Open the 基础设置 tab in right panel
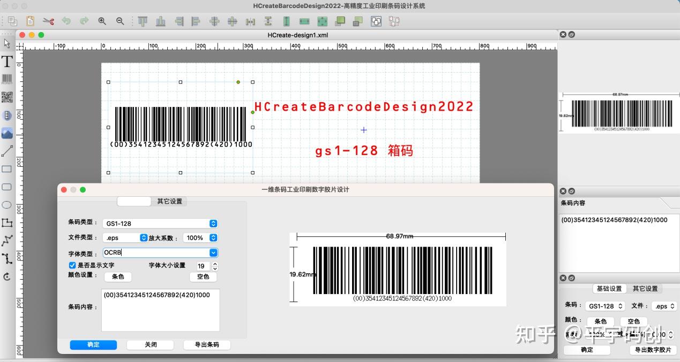 (x=610, y=288)
